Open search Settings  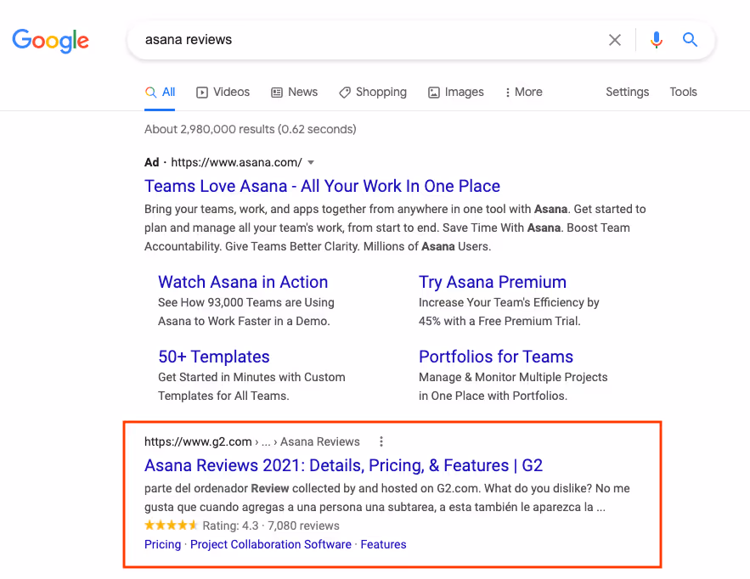[627, 92]
